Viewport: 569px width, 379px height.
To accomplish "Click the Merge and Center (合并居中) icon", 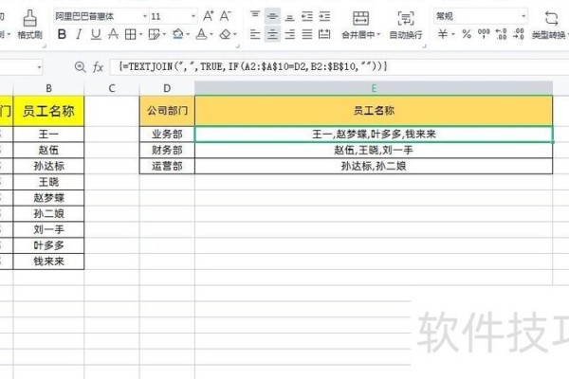I will click(360, 18).
